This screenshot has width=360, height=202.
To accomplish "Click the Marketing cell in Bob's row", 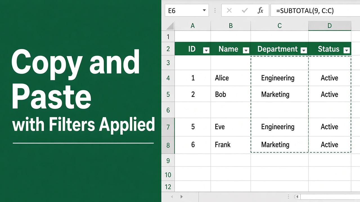I will click(x=280, y=94).
